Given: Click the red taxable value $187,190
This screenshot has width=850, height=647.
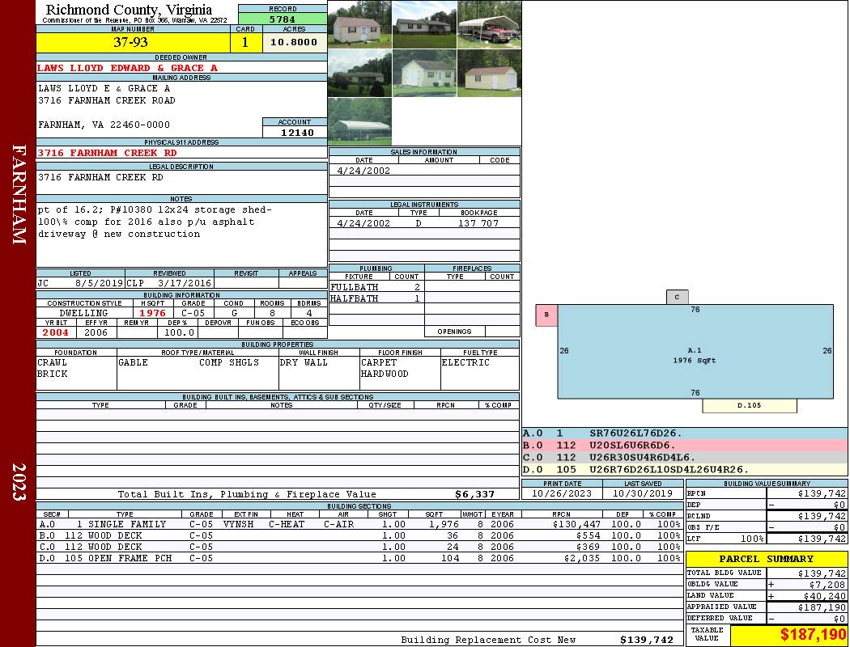Looking at the screenshot, I should point(788,635).
